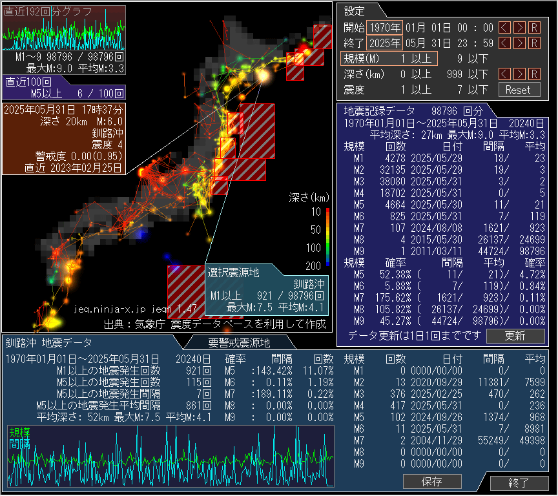558x496 pixels.
Task: Click the 23 : 59 end time value
Action: [475, 43]
